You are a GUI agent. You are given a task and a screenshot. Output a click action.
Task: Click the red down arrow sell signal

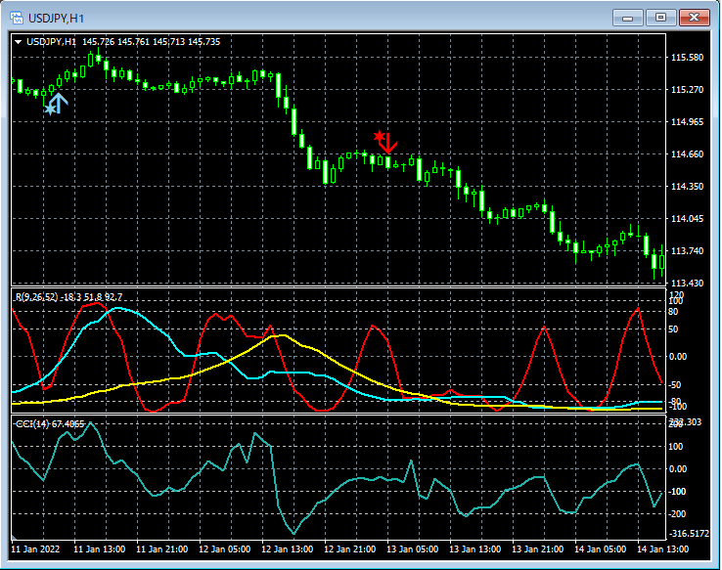coord(389,144)
